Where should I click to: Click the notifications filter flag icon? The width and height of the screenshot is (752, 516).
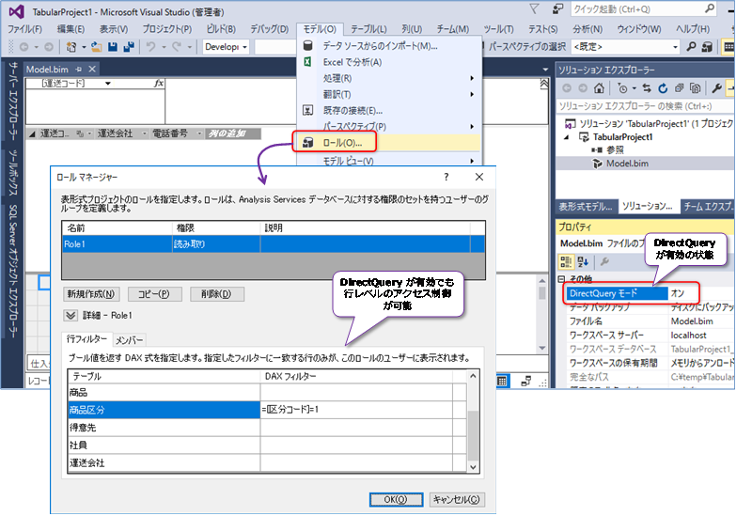click(x=534, y=8)
